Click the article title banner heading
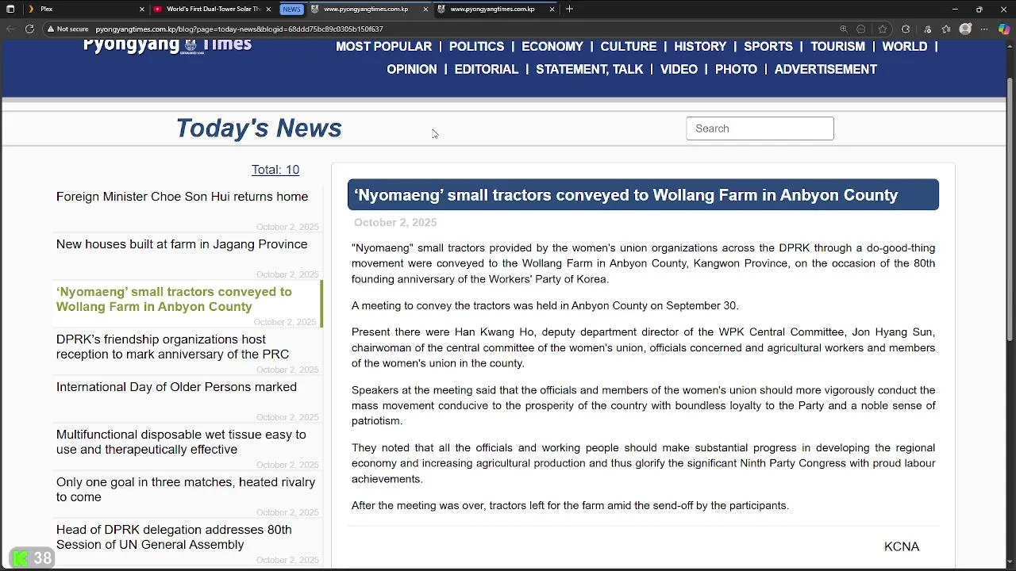This screenshot has width=1016, height=571. (x=643, y=195)
